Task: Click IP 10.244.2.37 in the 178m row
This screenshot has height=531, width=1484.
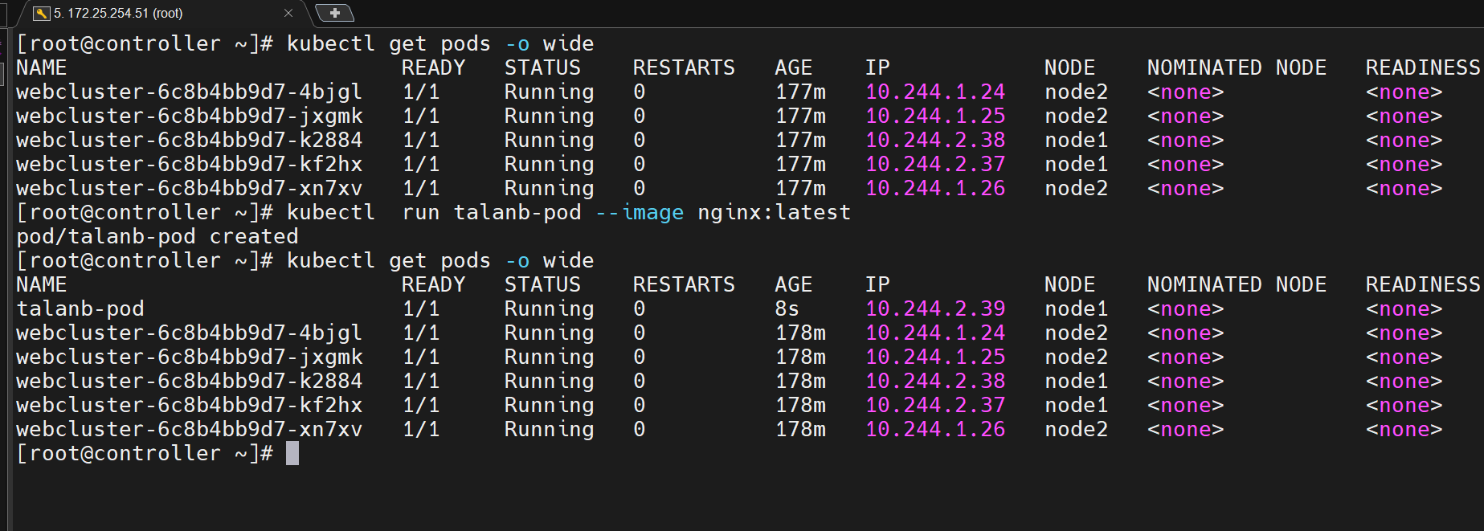Action: coord(935,405)
